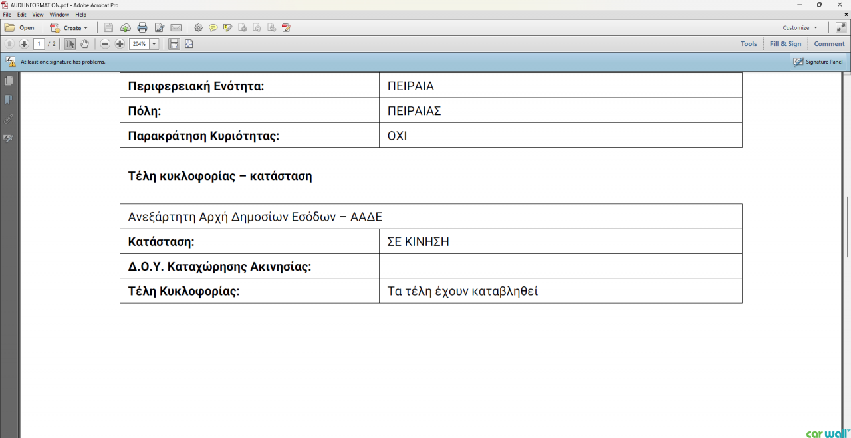
Task: Open the View menu
Action: [37, 15]
